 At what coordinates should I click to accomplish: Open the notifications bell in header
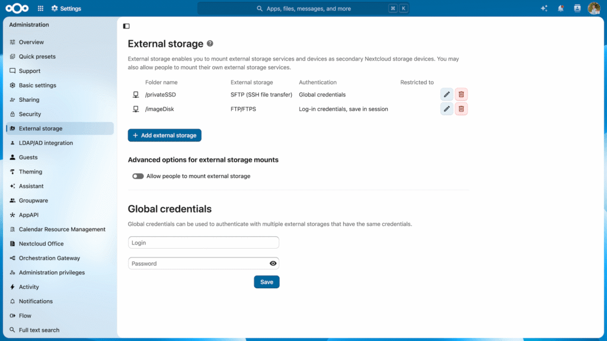(x=561, y=8)
